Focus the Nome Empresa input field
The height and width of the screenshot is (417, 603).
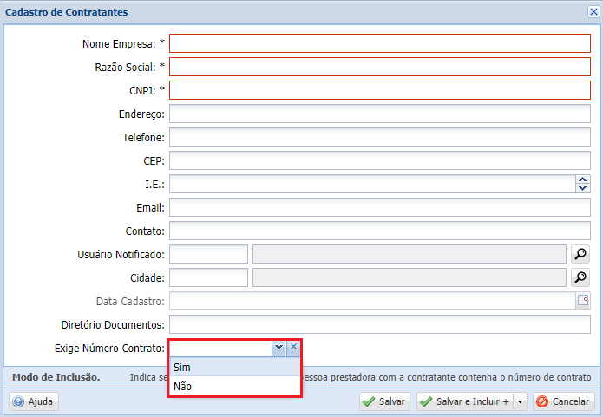[380, 43]
